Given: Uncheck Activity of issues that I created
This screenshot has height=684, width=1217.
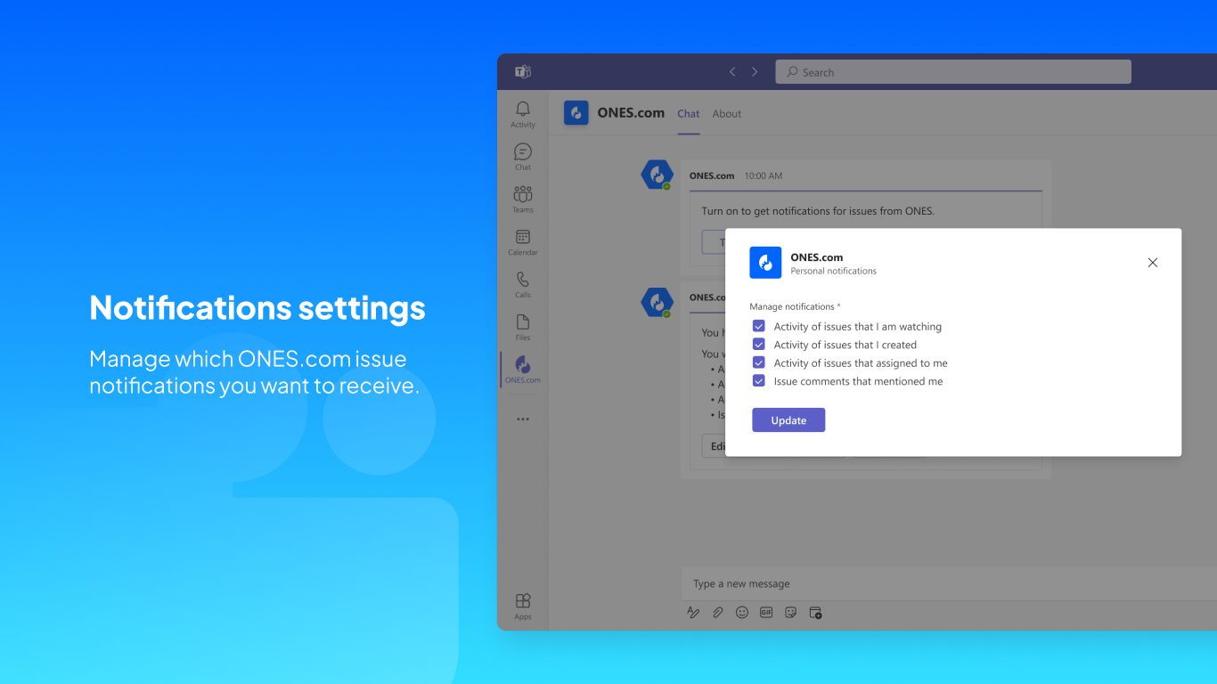Looking at the screenshot, I should point(759,345).
